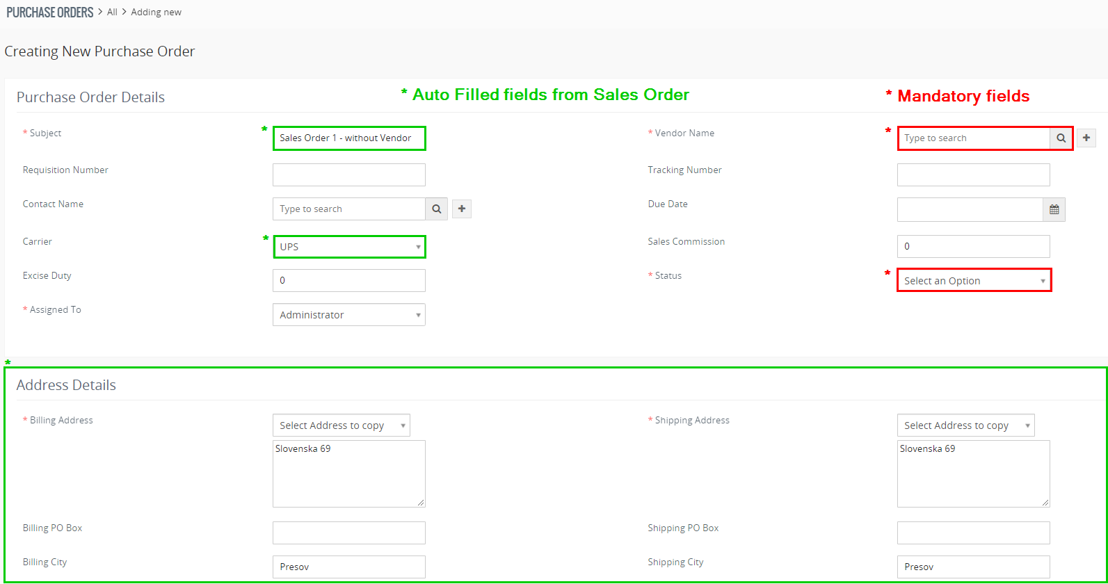This screenshot has width=1108, height=584.
Task: Click the Tracking Number input field
Action: (x=973, y=175)
